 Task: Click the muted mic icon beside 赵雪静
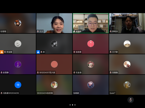[x=2, y=73]
